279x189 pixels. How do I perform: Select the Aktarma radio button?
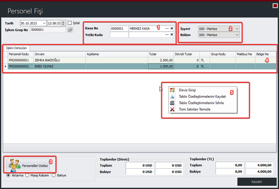pyautogui.click(x=9, y=175)
